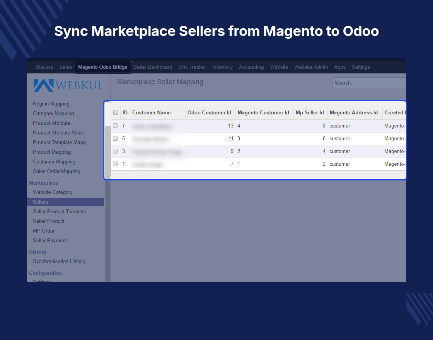Open Synchronisation History in sidebar
The image size is (433, 340).
59,261
